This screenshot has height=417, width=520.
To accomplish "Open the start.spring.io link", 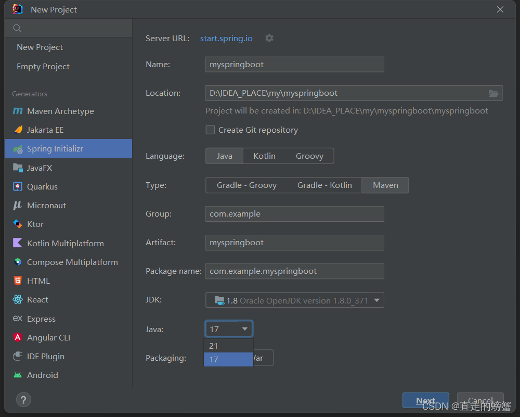I will tap(226, 39).
